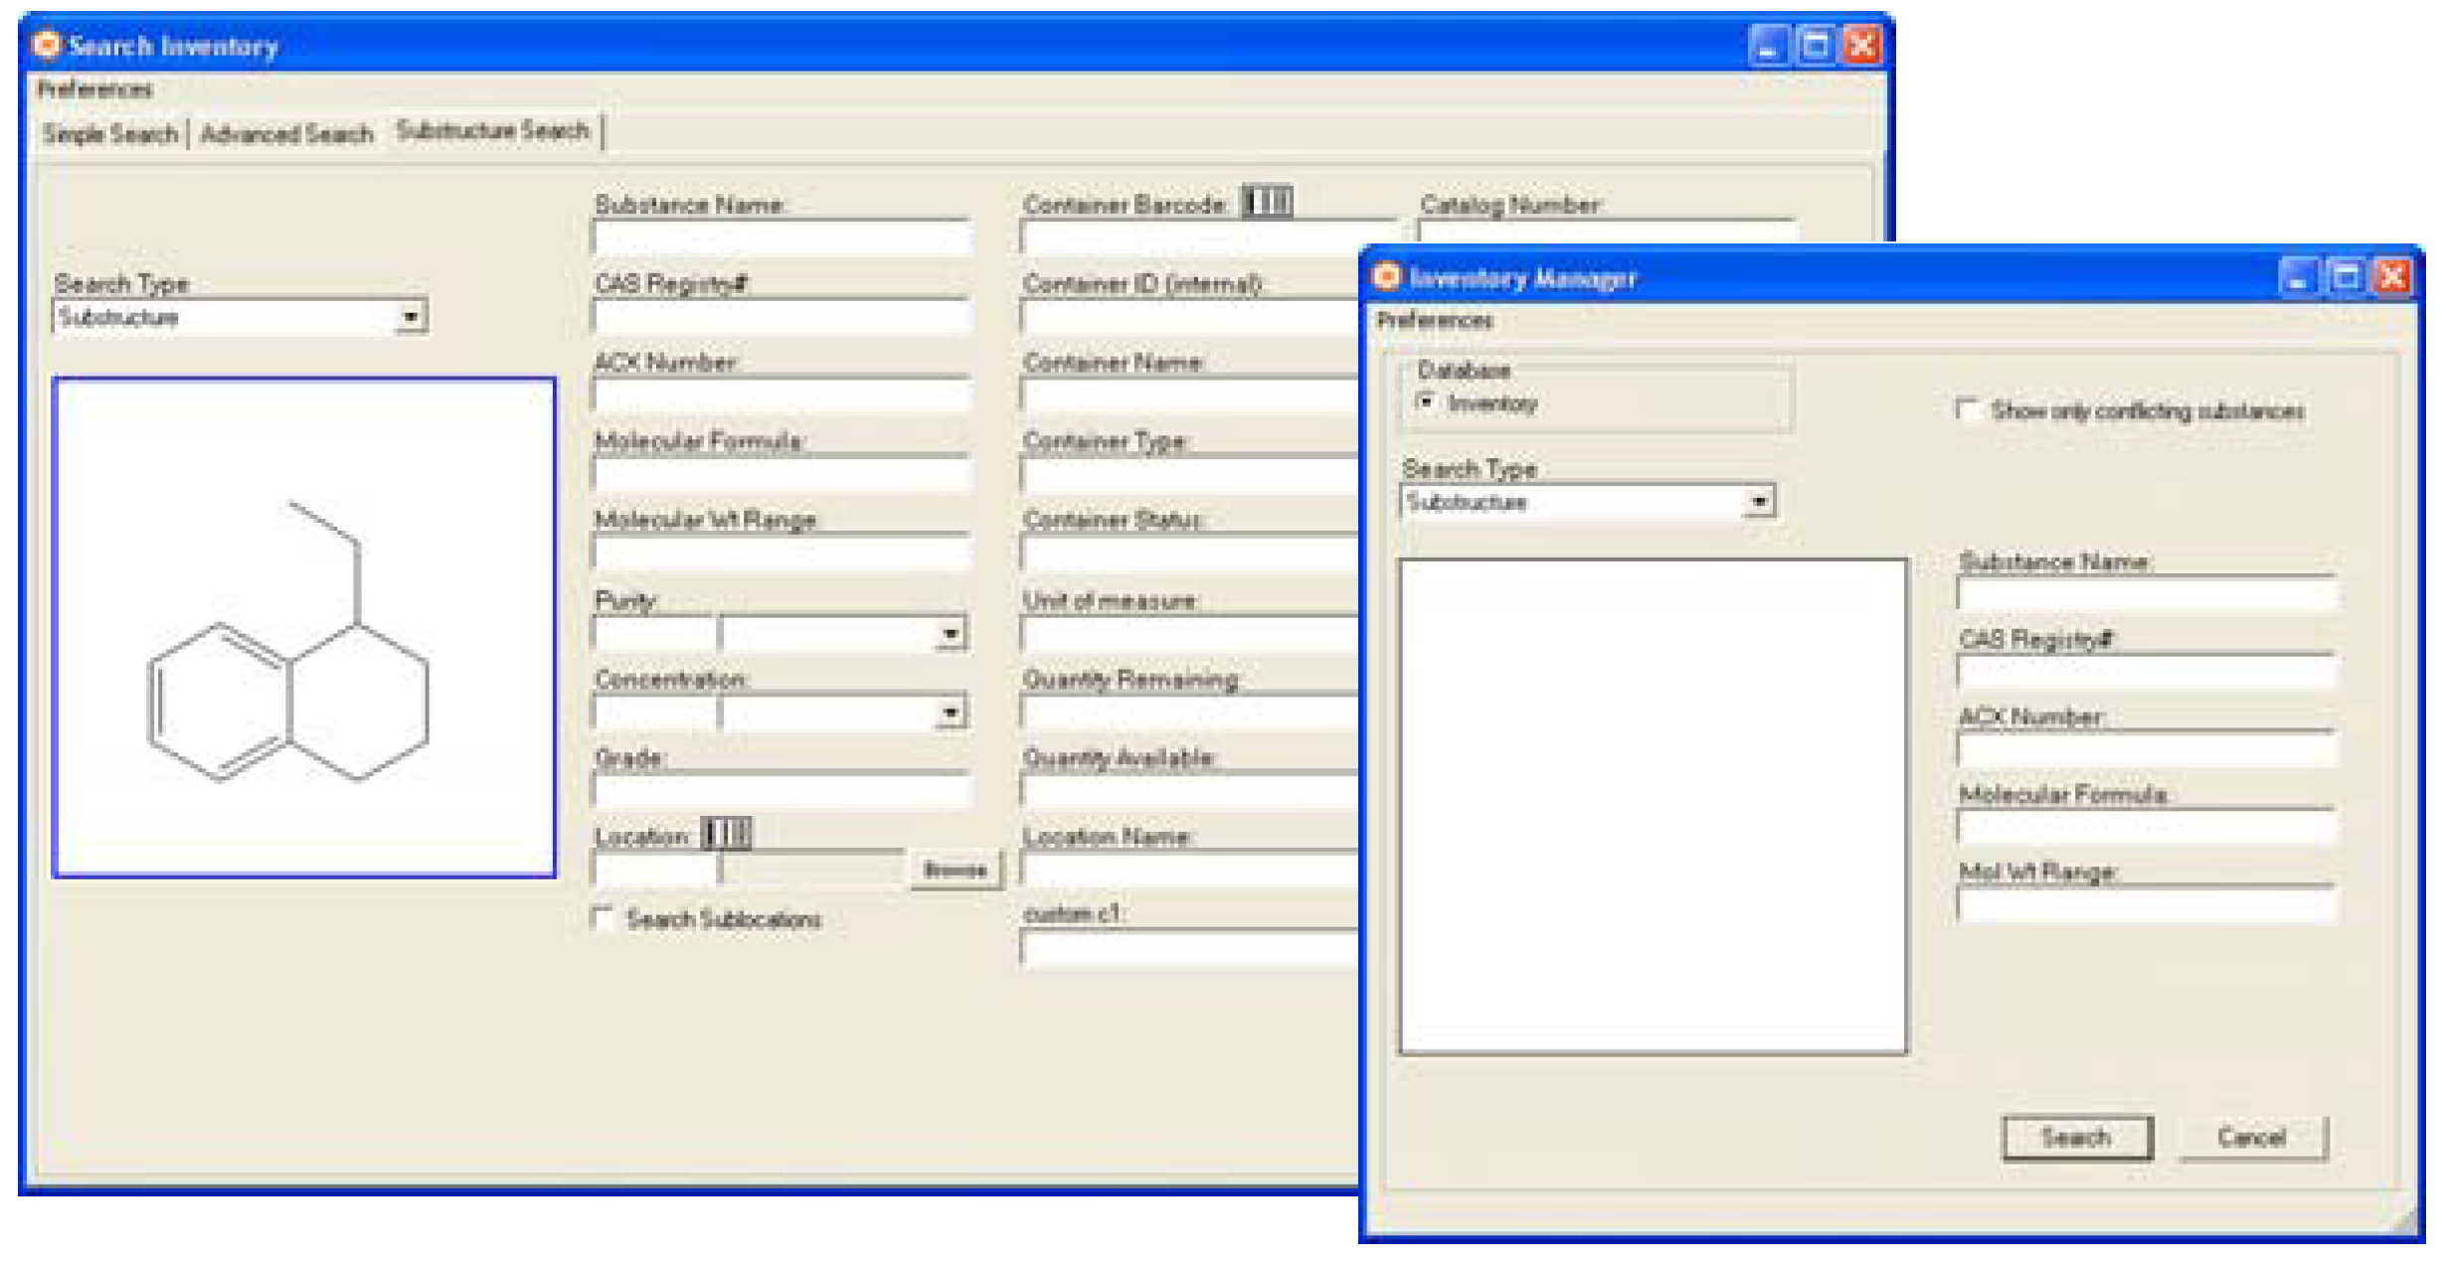Open Search Type dropdown in Search Inventory

pyautogui.click(x=410, y=317)
